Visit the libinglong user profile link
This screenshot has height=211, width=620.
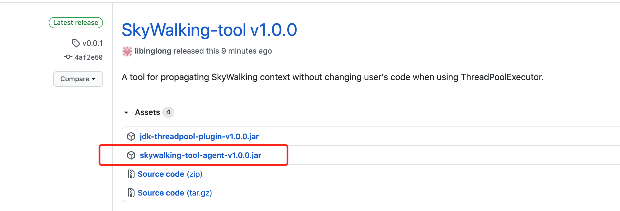[153, 51]
